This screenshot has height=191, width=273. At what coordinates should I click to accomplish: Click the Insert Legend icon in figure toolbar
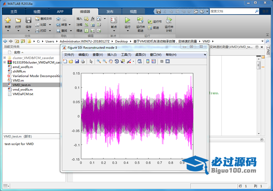tap(153, 62)
